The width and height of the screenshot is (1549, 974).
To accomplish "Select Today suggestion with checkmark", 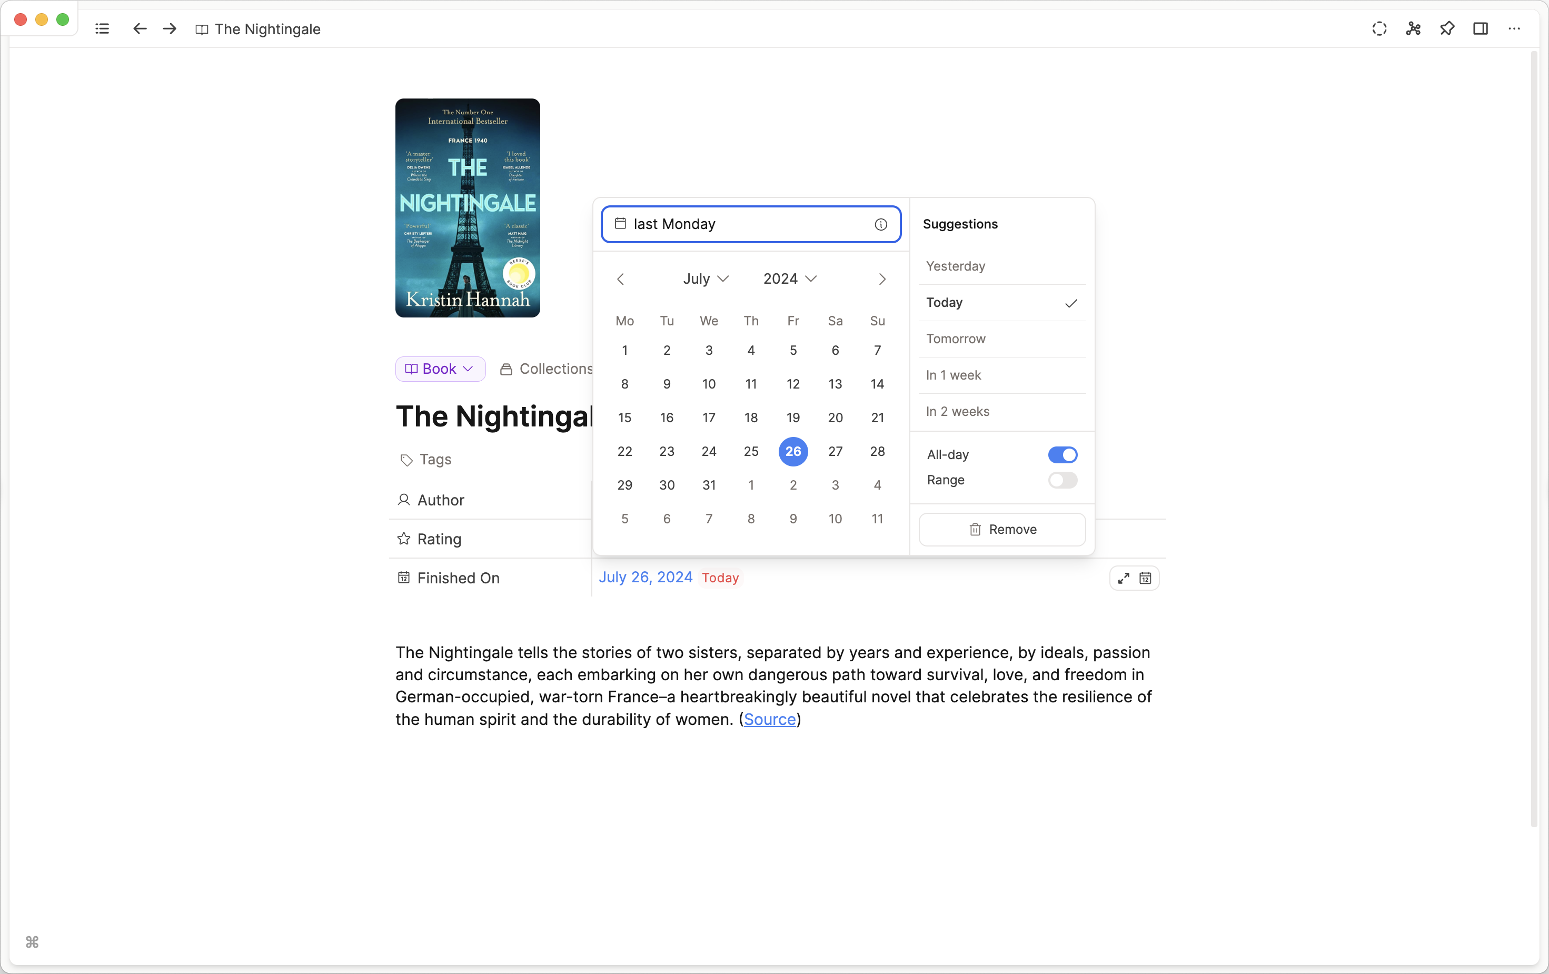I will coord(1001,303).
